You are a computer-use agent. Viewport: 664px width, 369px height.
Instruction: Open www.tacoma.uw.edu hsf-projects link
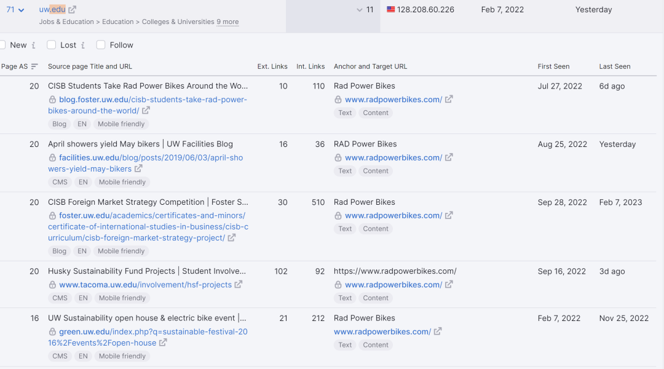coord(145,285)
